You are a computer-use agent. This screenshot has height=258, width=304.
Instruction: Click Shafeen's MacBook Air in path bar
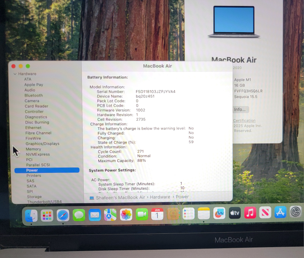coord(120,197)
